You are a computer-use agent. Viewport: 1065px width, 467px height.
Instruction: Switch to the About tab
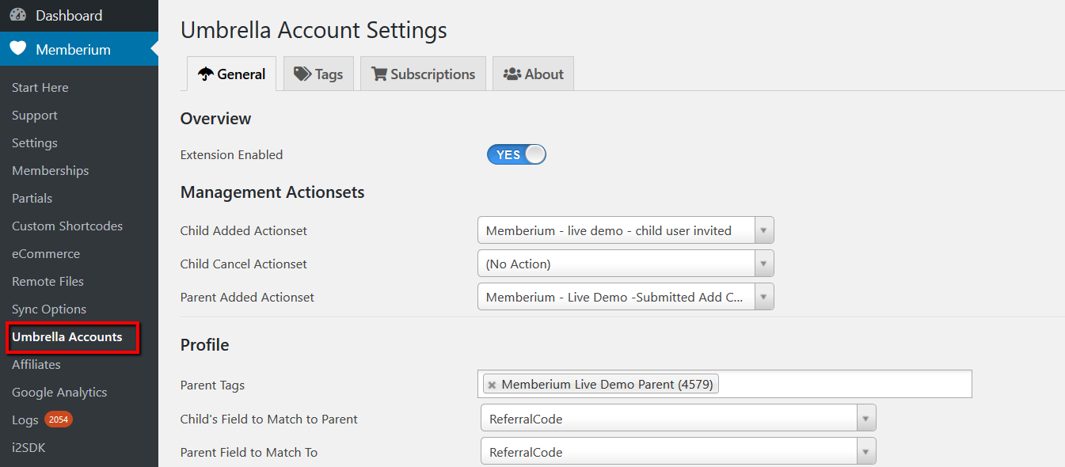(x=533, y=74)
